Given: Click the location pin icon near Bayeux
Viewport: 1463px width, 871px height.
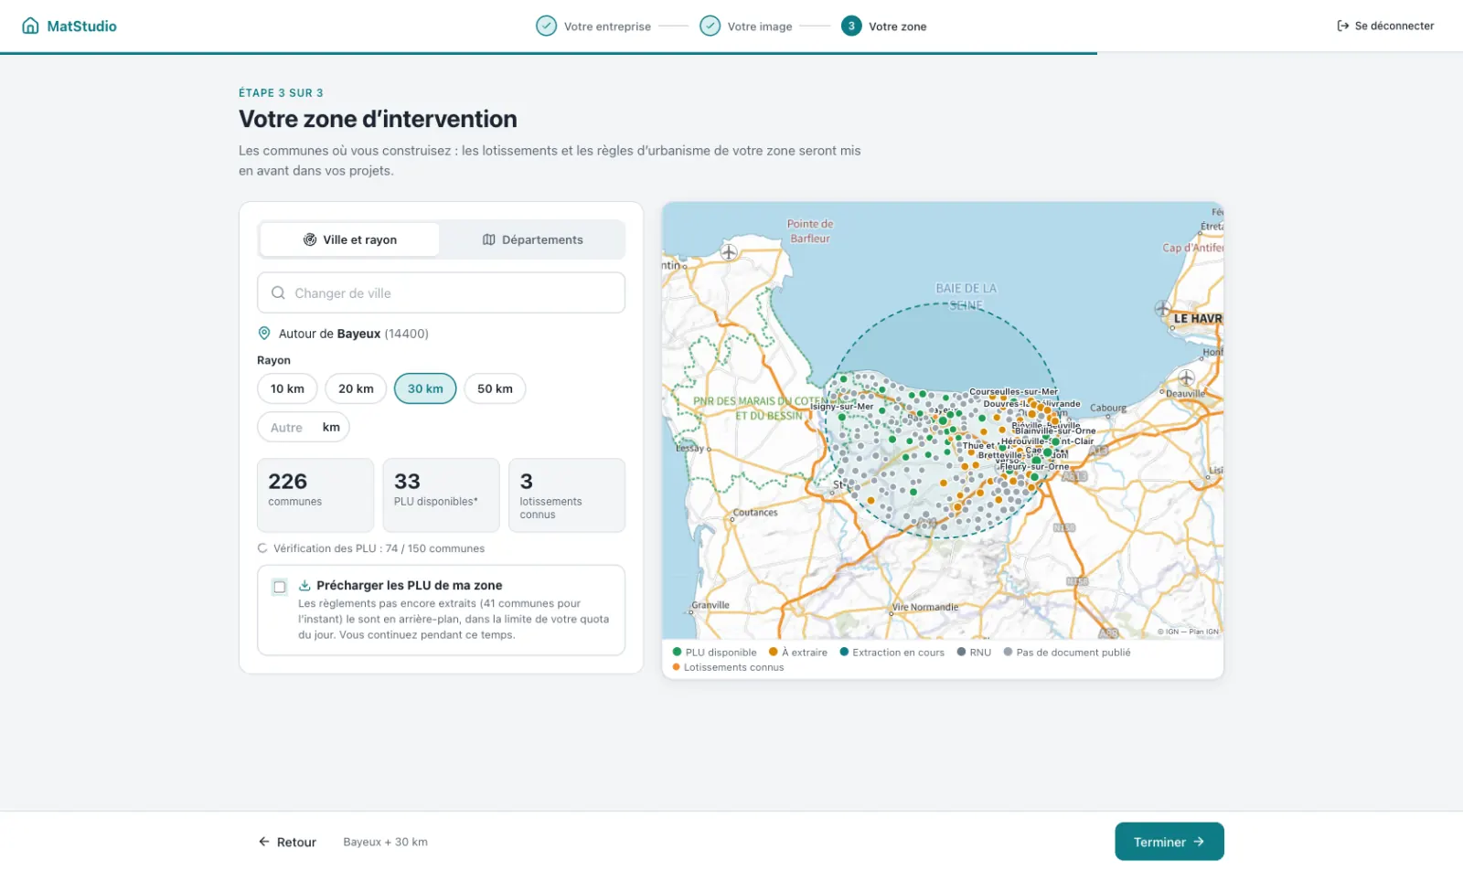Looking at the screenshot, I should pyautogui.click(x=264, y=334).
